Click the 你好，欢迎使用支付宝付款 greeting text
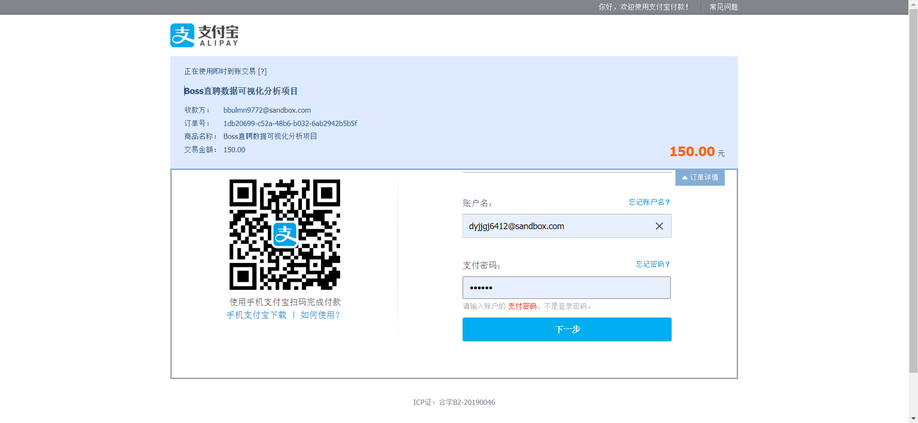918x423 pixels. tap(644, 7)
